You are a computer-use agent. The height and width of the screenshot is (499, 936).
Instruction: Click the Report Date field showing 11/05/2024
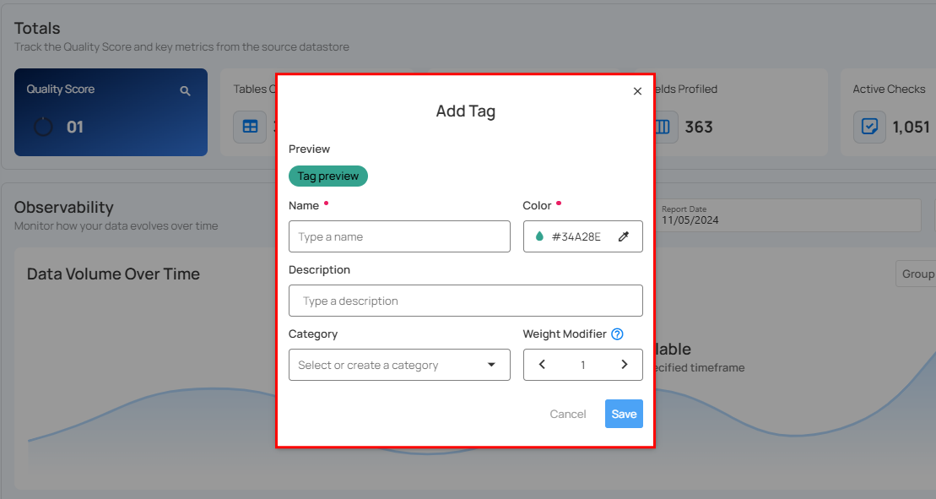click(789, 215)
